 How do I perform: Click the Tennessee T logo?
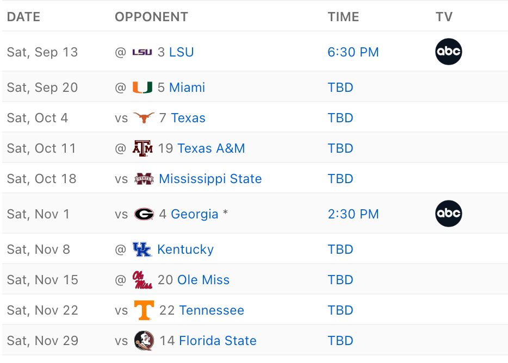coord(144,310)
